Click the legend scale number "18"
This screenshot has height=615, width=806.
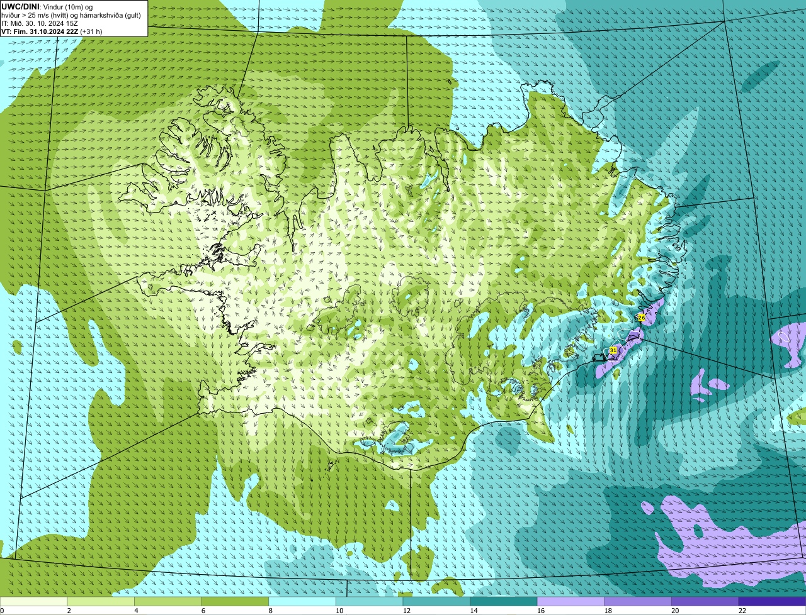coord(608,611)
